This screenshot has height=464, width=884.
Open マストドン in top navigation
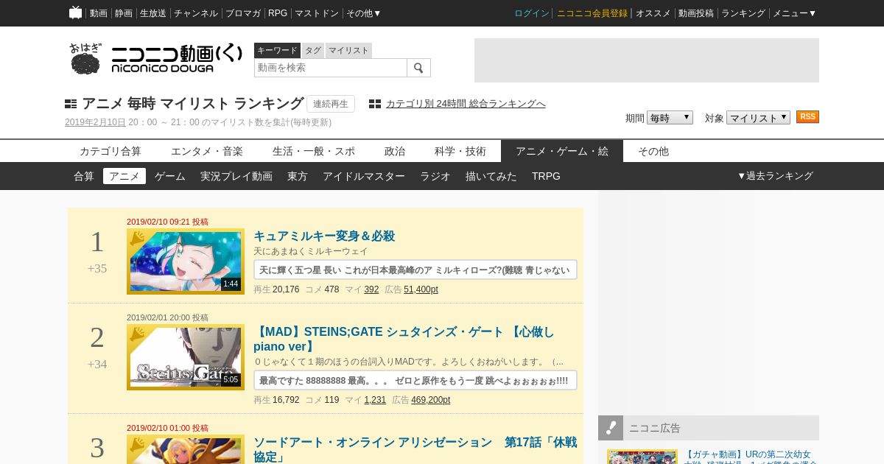(317, 13)
